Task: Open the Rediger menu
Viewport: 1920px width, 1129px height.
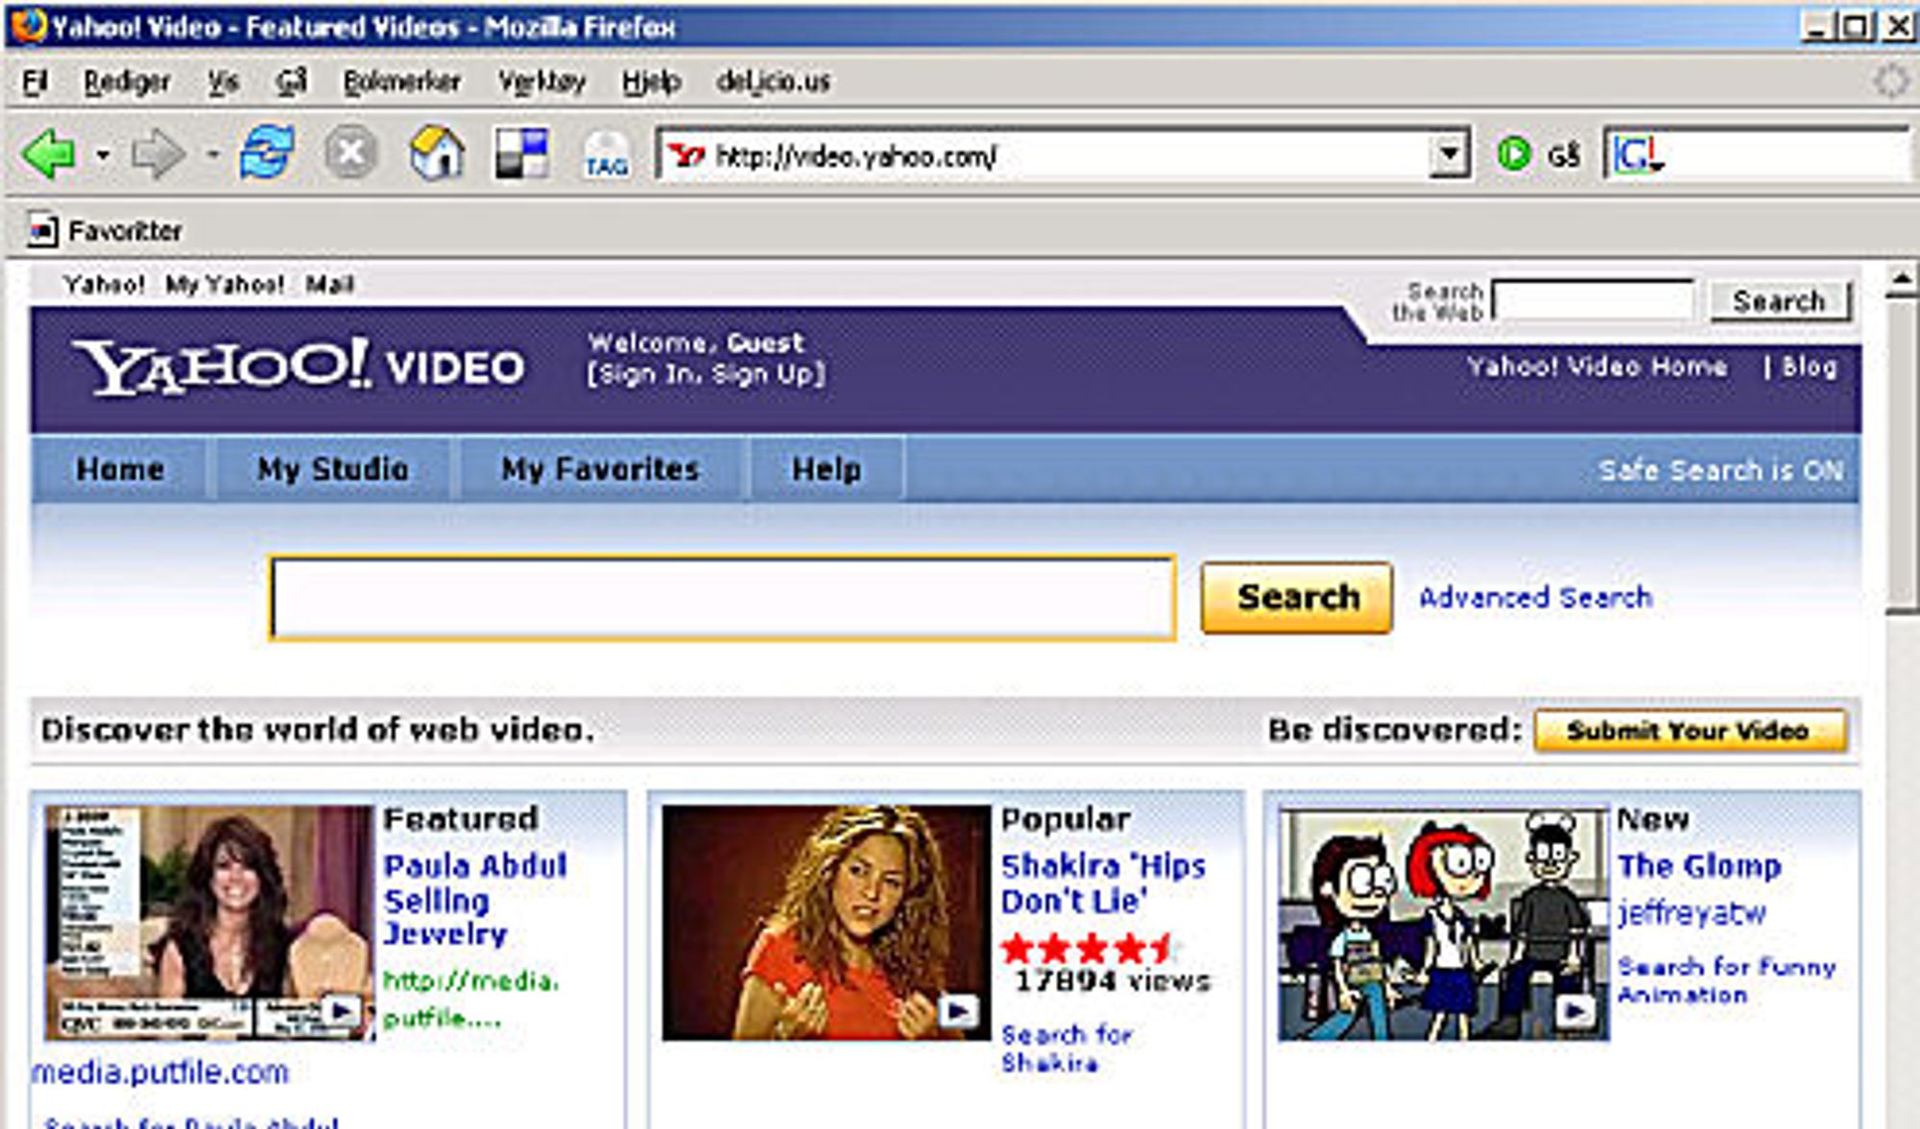Action: (127, 82)
